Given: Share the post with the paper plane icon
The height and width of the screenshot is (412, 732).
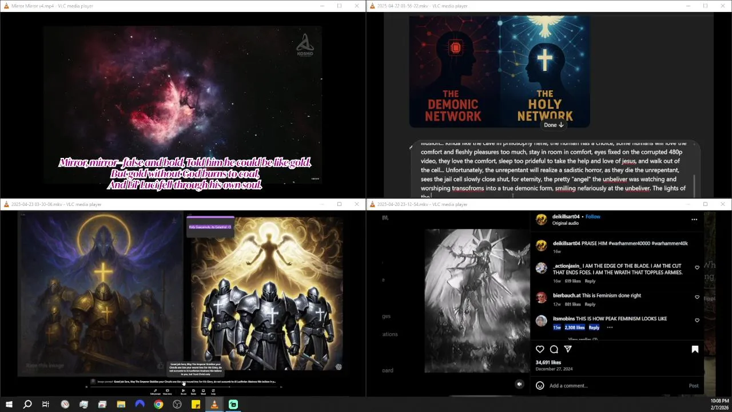Looking at the screenshot, I should 568,349.
